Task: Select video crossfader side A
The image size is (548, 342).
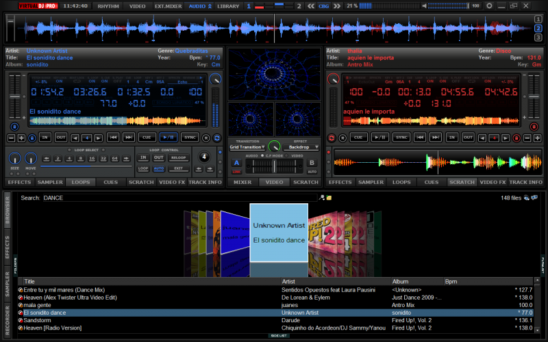Action: [x=236, y=163]
